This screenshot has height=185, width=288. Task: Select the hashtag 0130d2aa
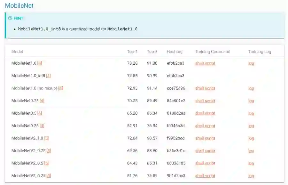[x=176, y=113]
